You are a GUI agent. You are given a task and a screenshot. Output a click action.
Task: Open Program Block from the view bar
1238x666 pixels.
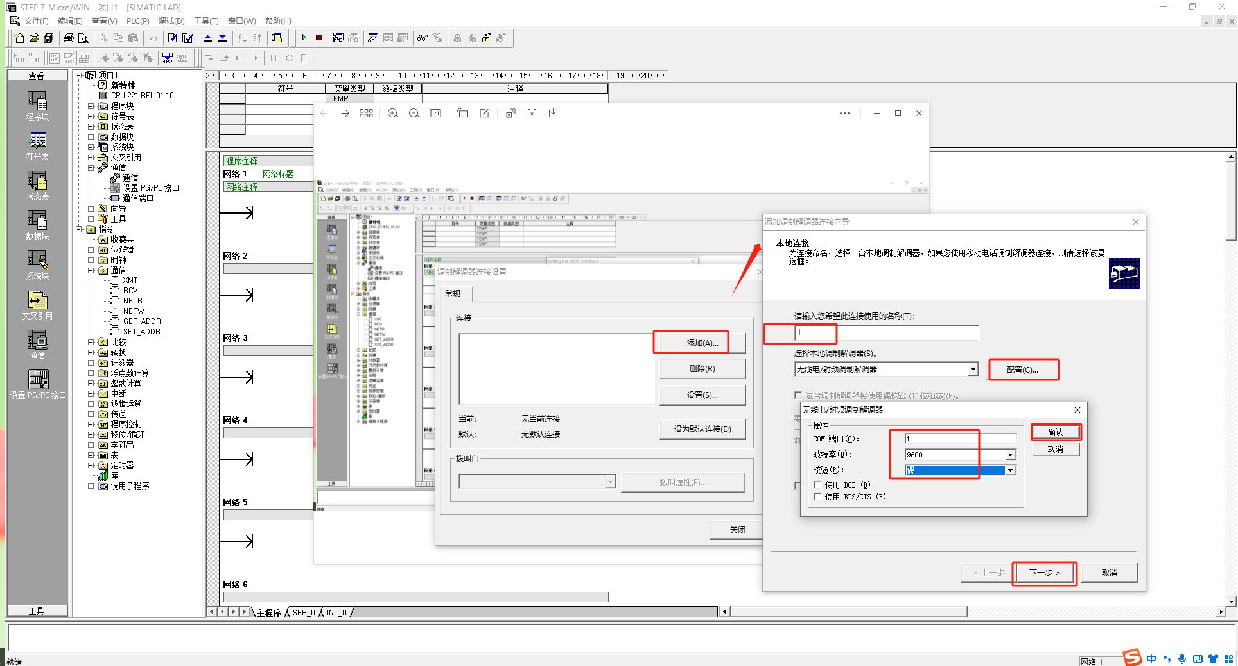click(x=37, y=106)
